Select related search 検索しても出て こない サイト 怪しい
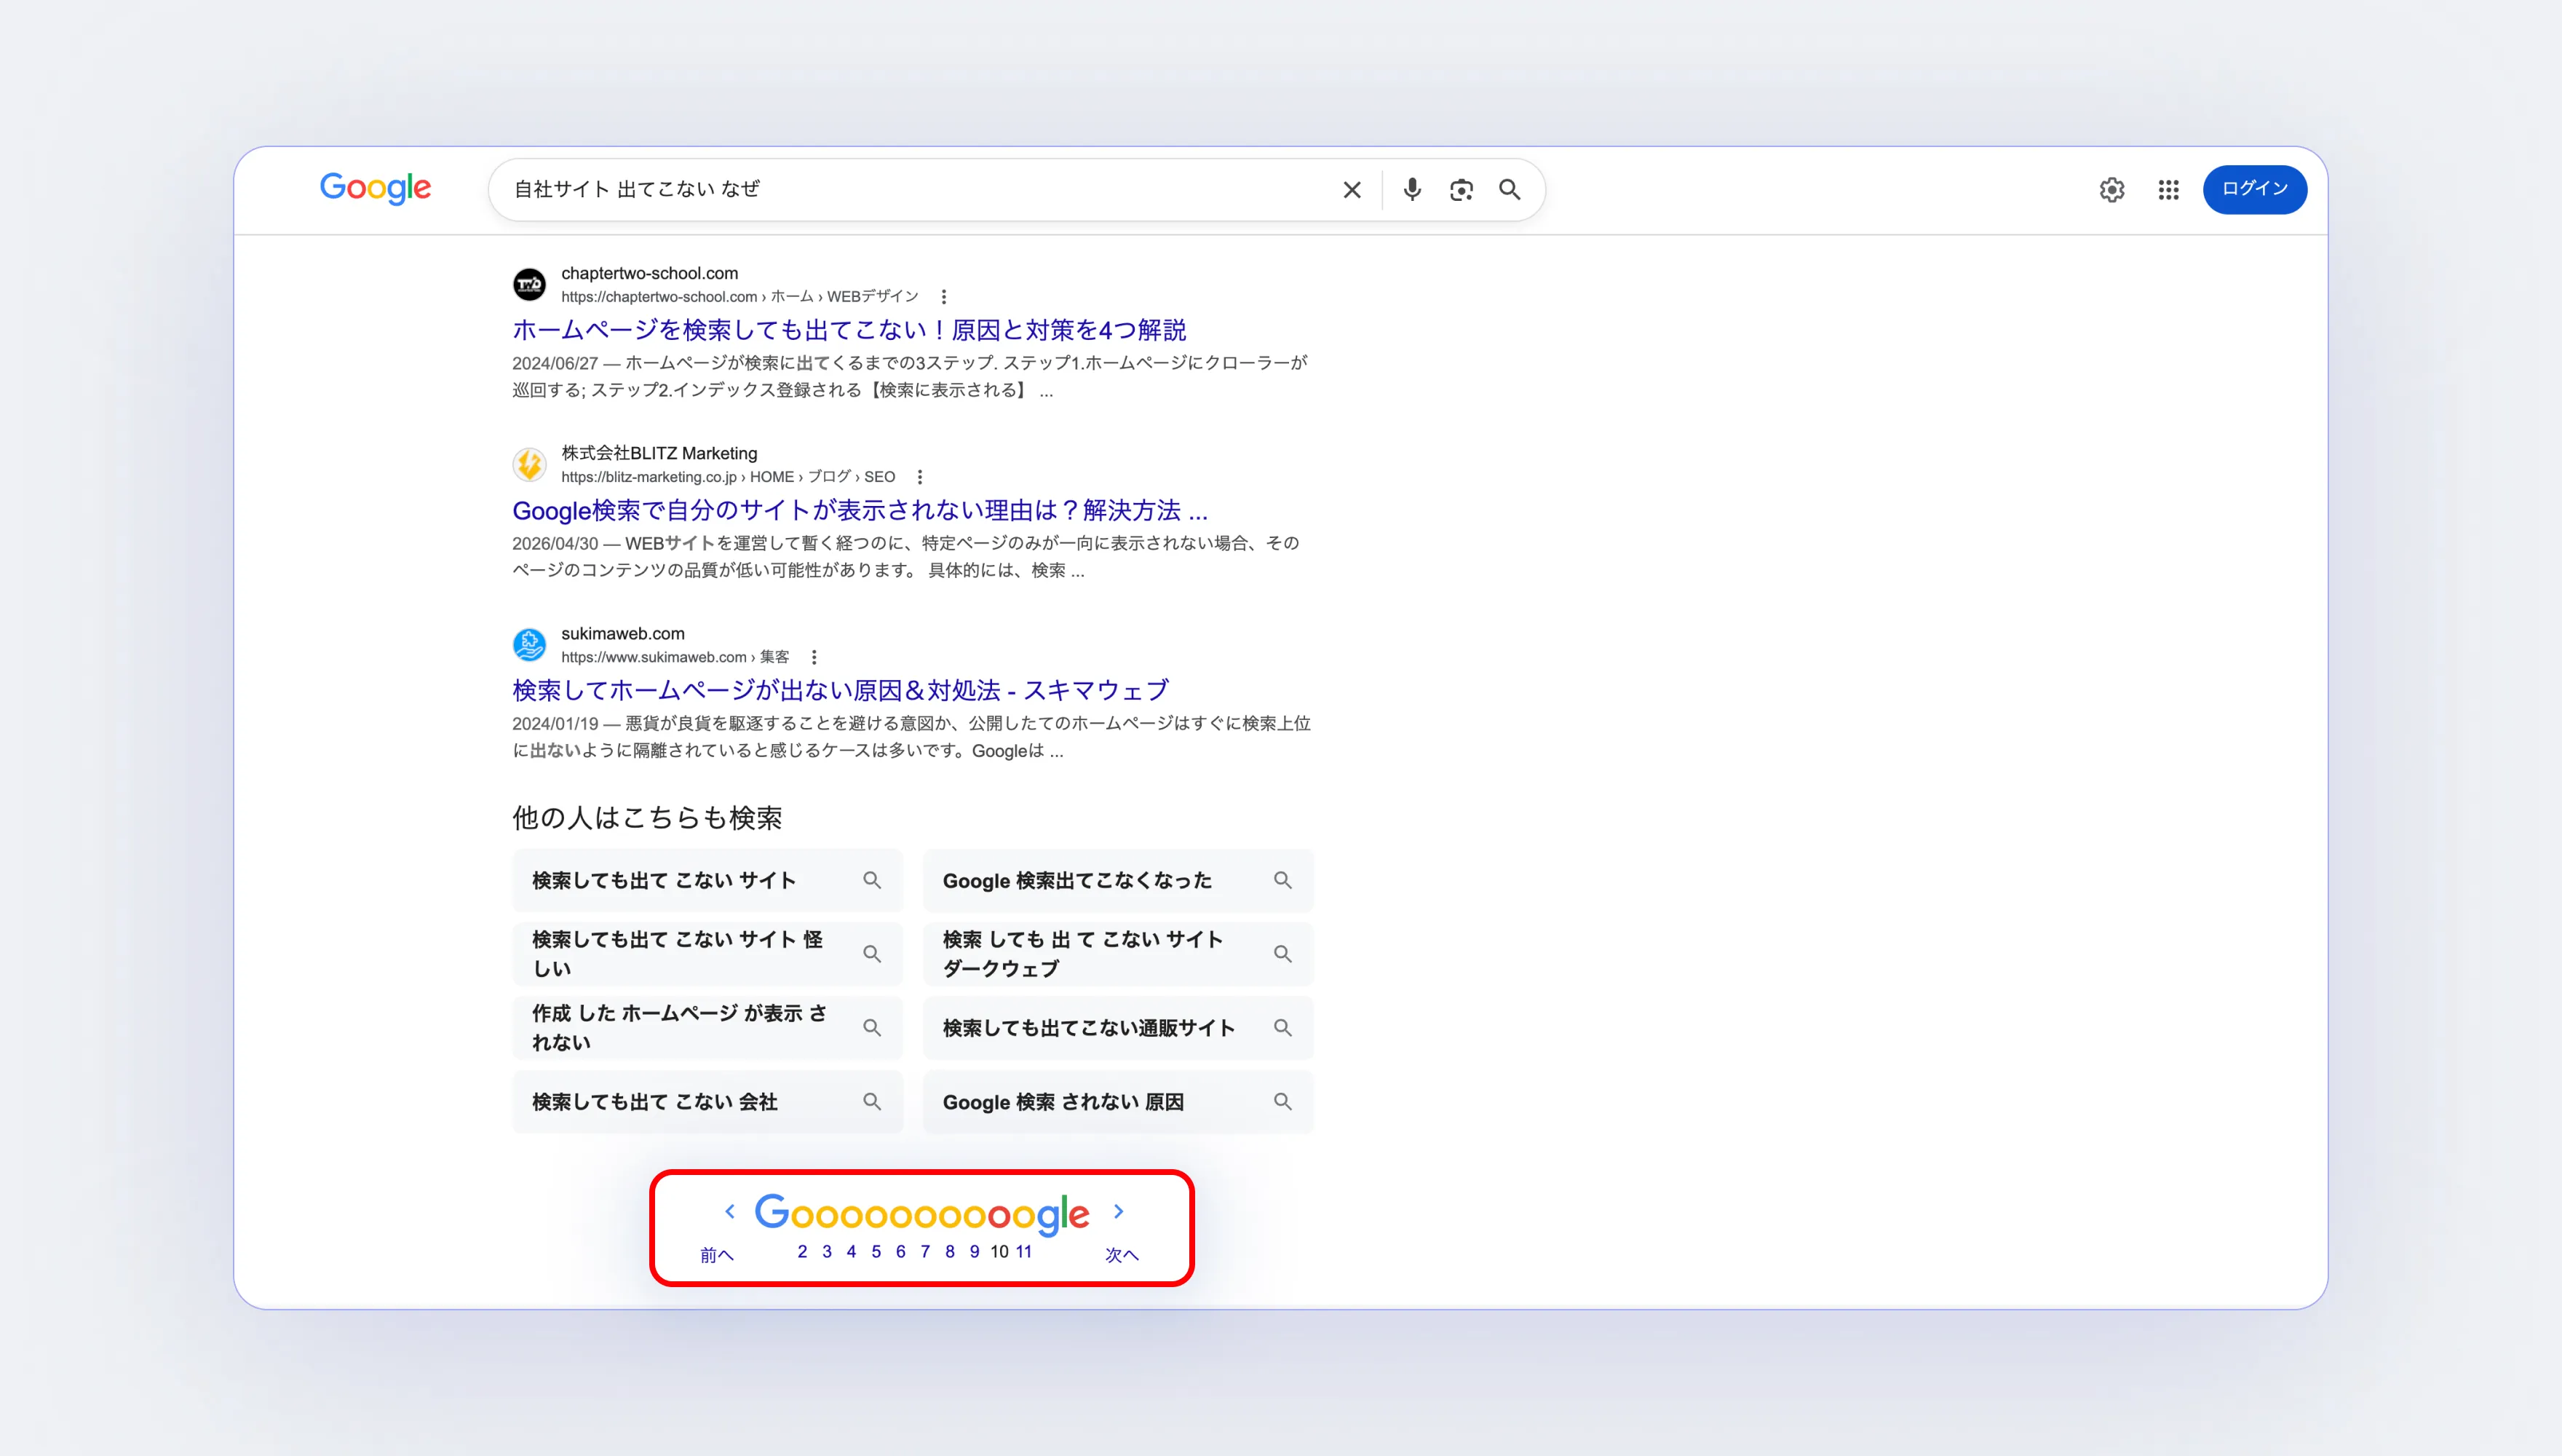 [x=707, y=954]
